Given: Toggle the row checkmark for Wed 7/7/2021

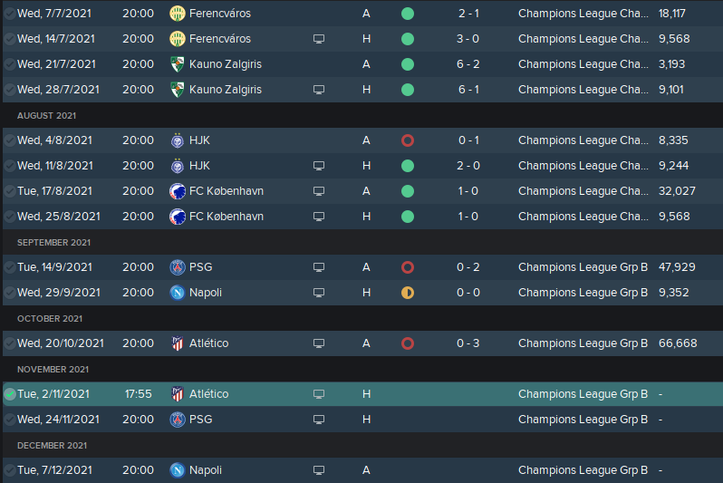Looking at the screenshot, I should coord(9,14).
